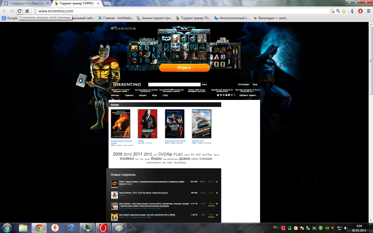Stop loading the page in Chrome

coord(19,11)
